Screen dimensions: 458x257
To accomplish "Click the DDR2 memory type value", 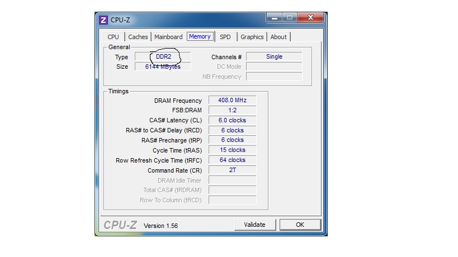I will click(163, 56).
